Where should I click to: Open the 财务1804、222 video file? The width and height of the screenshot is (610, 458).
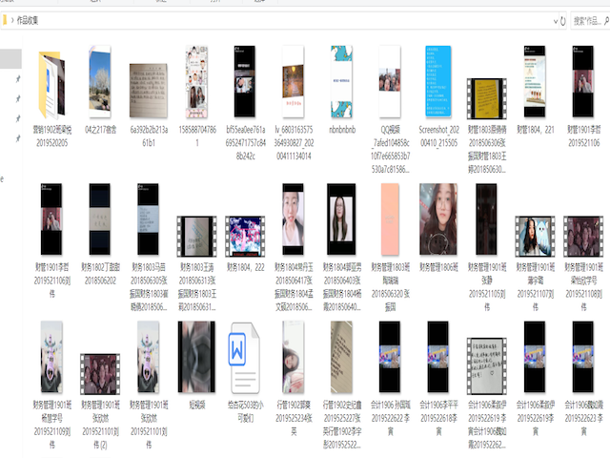click(x=245, y=236)
